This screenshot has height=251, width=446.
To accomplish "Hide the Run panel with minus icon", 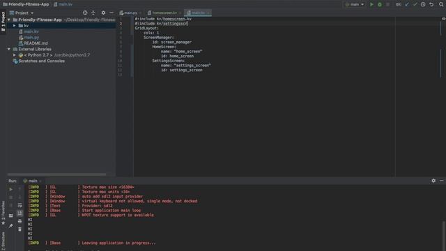I will point(441,181).
